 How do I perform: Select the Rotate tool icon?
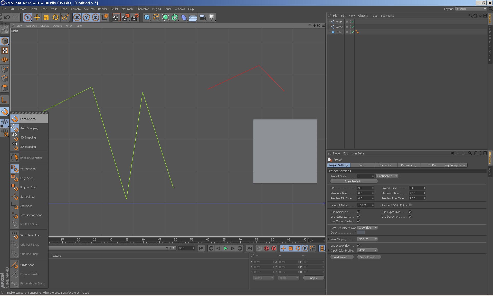[55, 17]
